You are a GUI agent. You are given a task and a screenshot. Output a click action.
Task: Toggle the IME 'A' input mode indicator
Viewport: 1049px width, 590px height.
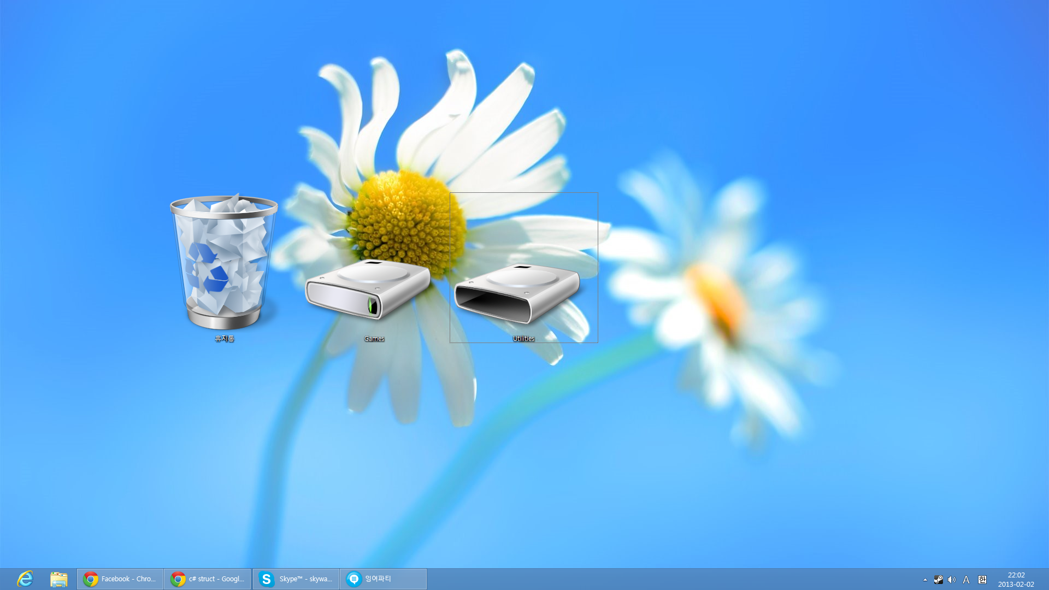point(966,580)
